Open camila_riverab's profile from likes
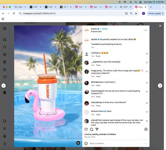This screenshot has height=150, width=166. [99, 134]
